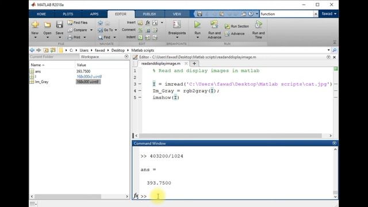The height and width of the screenshot is (207, 368).
Task: Click the Insert section icon
Action: tap(140, 23)
